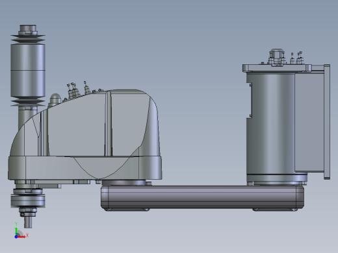This screenshot has width=338, height=253.
Task: Select the pneumatic fittings on top of the arm cover
Action: click(x=79, y=90)
